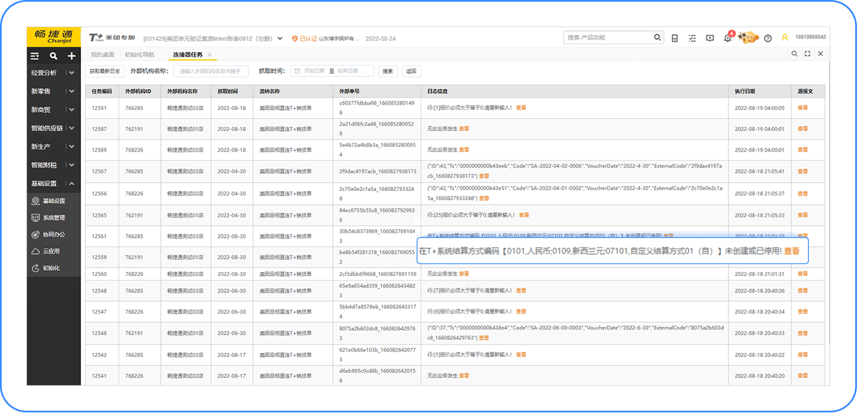Switch to the 初始化导航 tab
Image resolution: width=857 pixels, height=413 pixels.
(x=139, y=55)
